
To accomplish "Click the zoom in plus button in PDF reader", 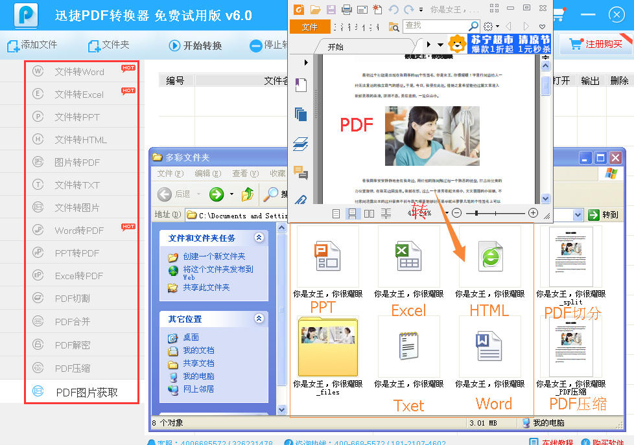I will point(534,213).
